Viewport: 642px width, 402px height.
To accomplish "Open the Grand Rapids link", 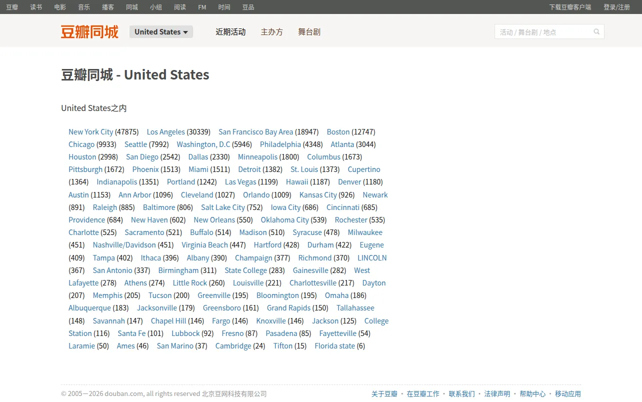I will (288, 308).
